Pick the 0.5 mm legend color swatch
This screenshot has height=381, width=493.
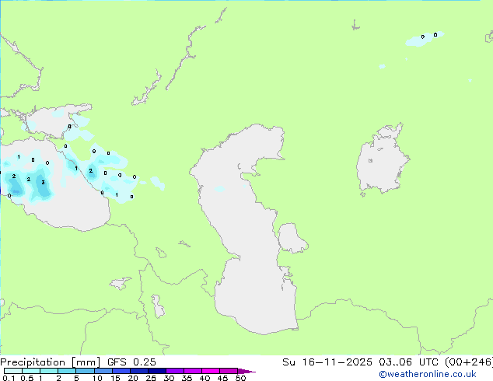(x=31, y=371)
